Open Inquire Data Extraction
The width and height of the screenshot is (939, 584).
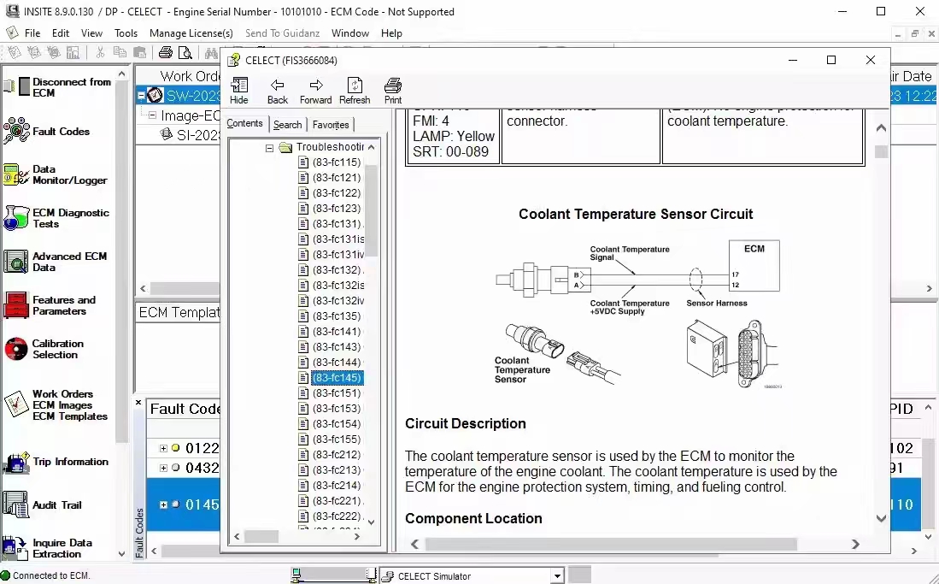[48, 548]
